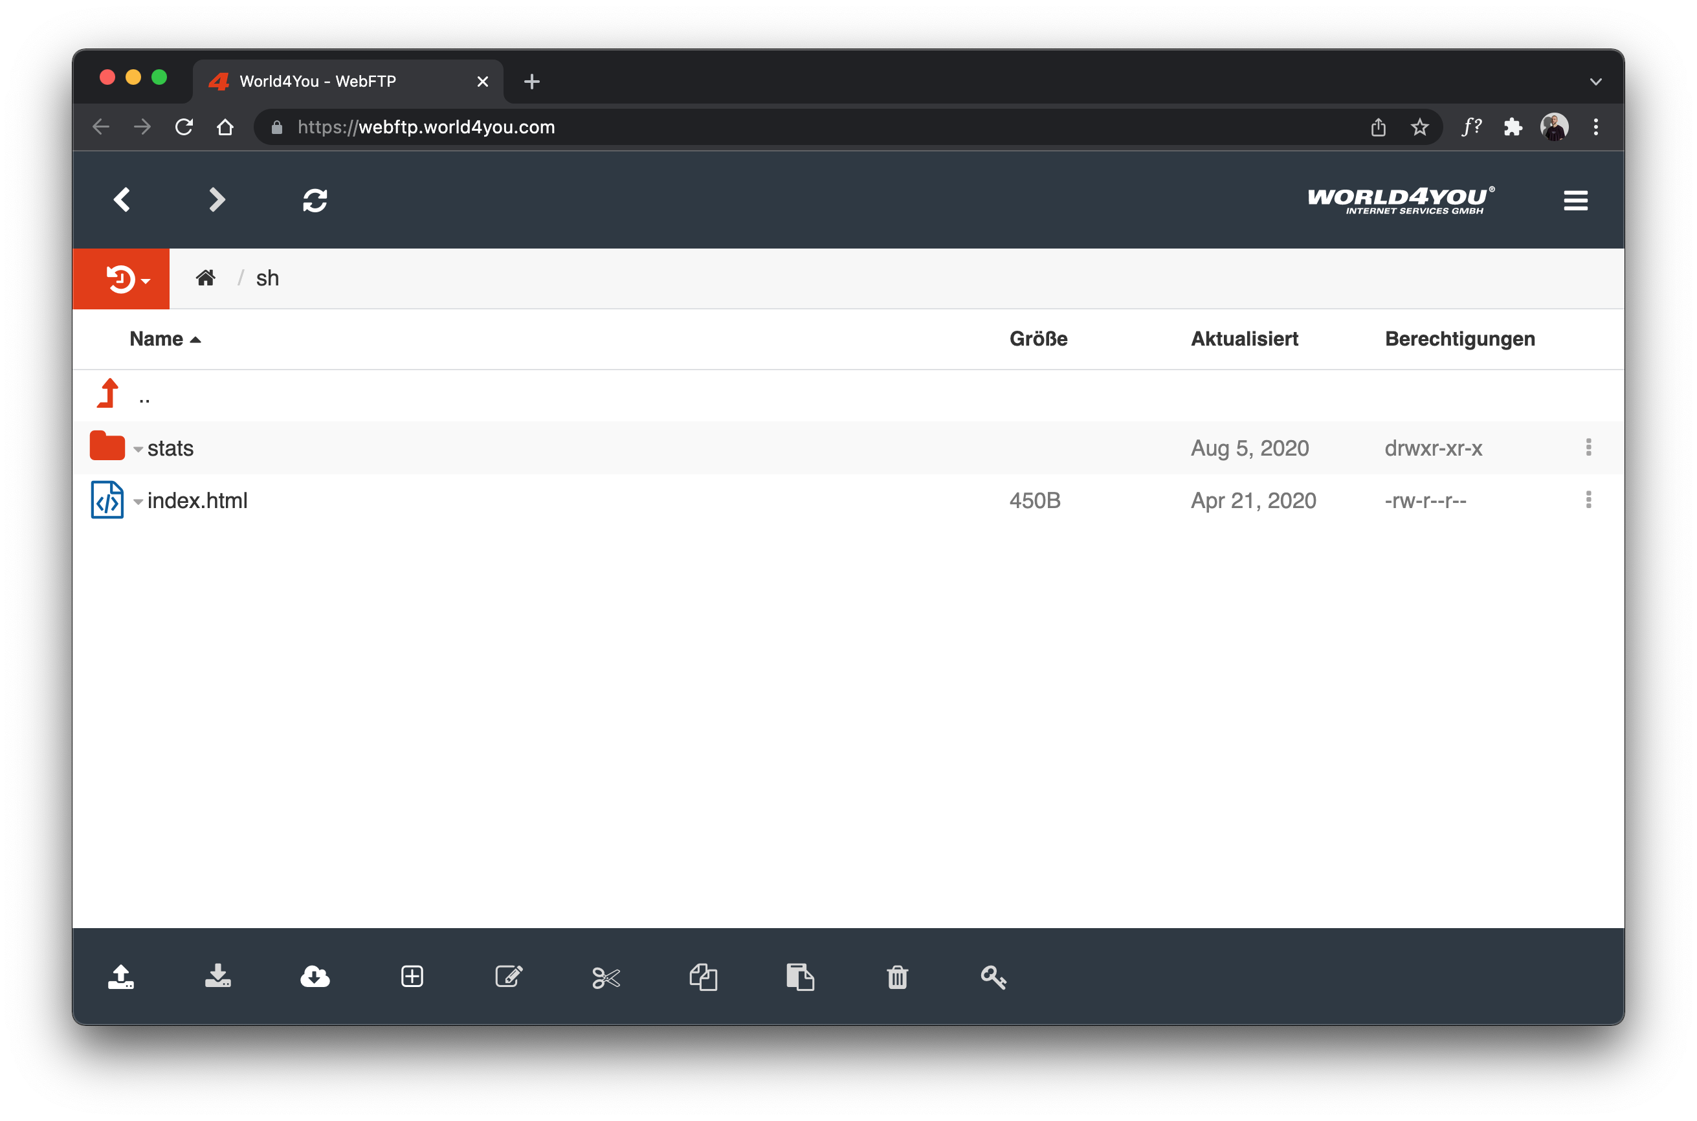The height and width of the screenshot is (1121, 1697).
Task: Click the index.html code file icon
Action: (x=107, y=500)
